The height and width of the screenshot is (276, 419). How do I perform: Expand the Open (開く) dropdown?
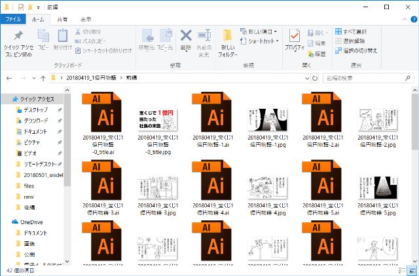(x=327, y=33)
